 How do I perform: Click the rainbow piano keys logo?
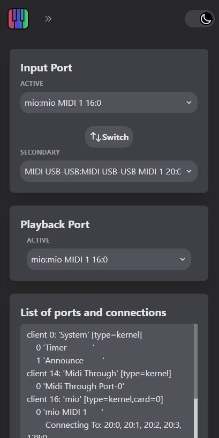tap(18, 19)
